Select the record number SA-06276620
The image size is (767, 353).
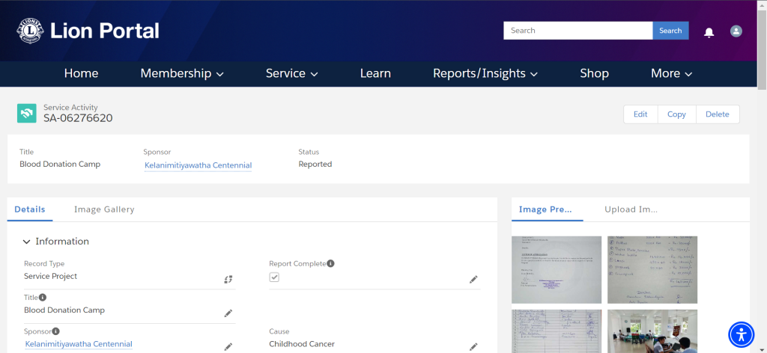click(78, 118)
